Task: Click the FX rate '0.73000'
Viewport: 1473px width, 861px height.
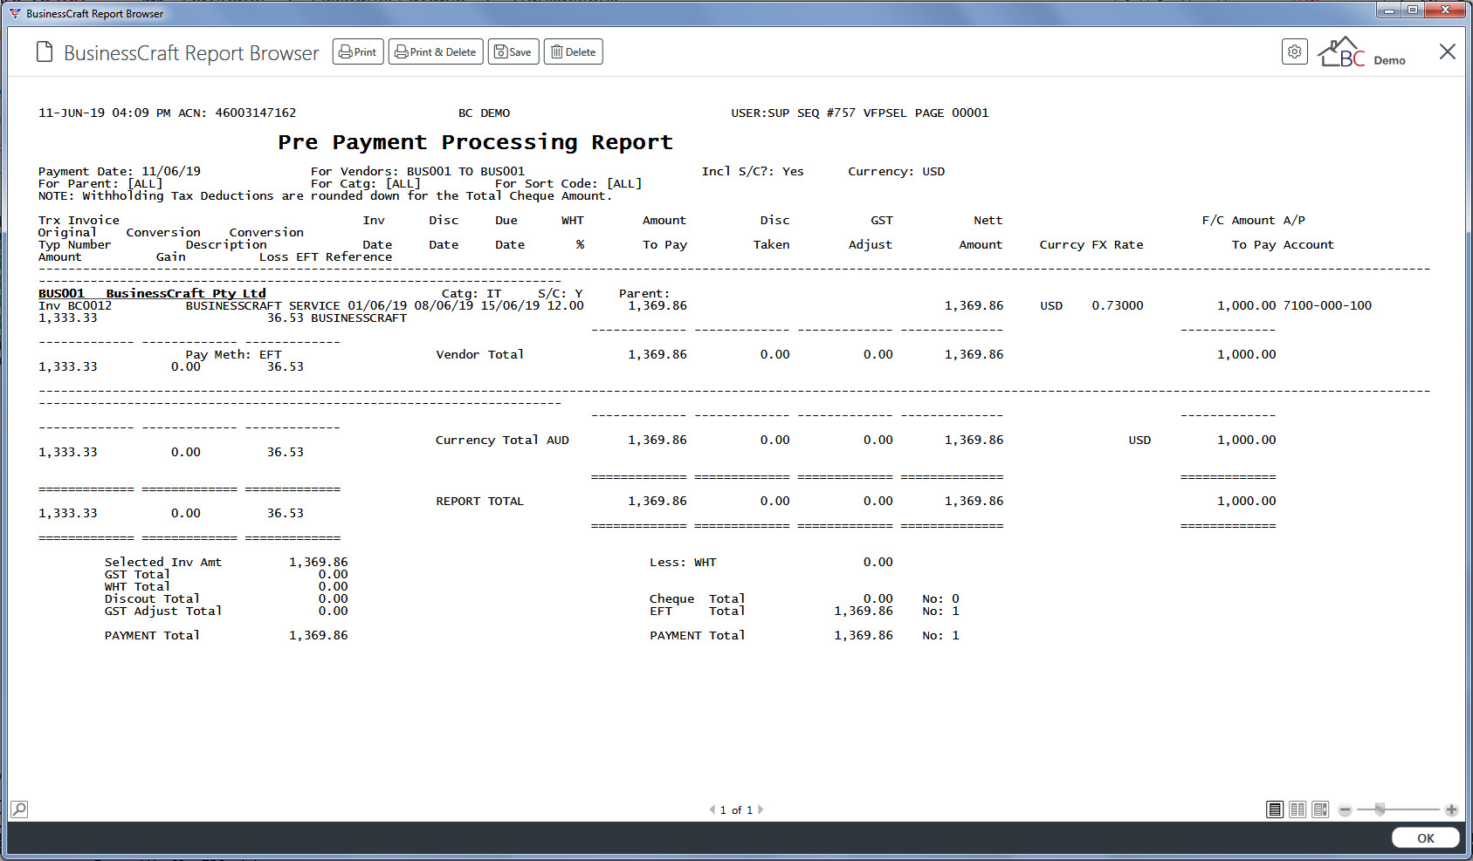Action: (1117, 305)
